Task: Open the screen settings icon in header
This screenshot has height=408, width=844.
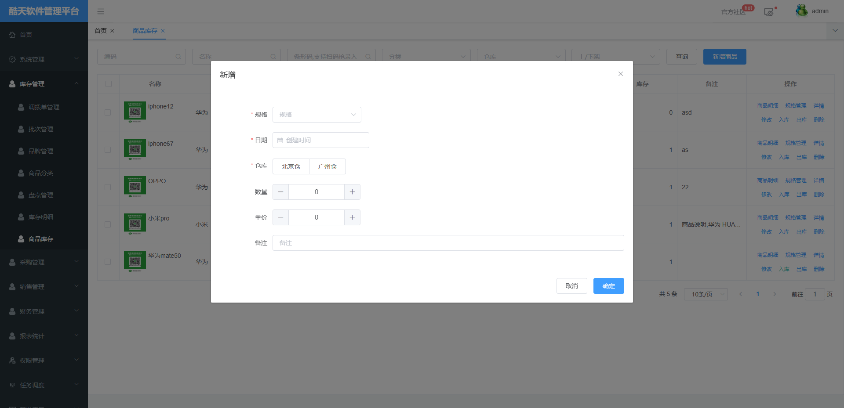Action: point(768,12)
